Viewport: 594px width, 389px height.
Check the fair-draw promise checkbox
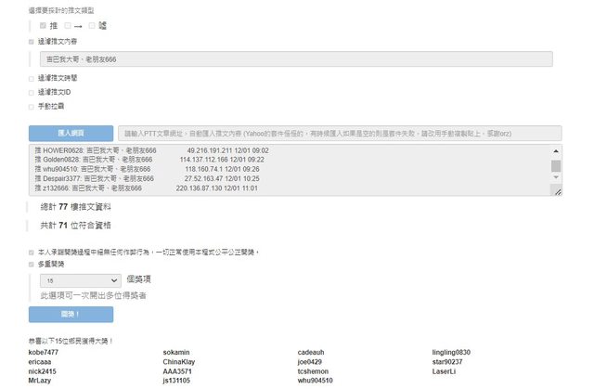point(32,252)
